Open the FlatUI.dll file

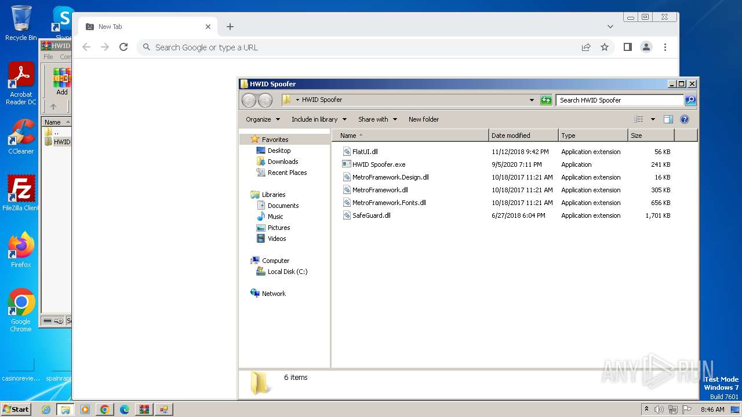coord(365,152)
